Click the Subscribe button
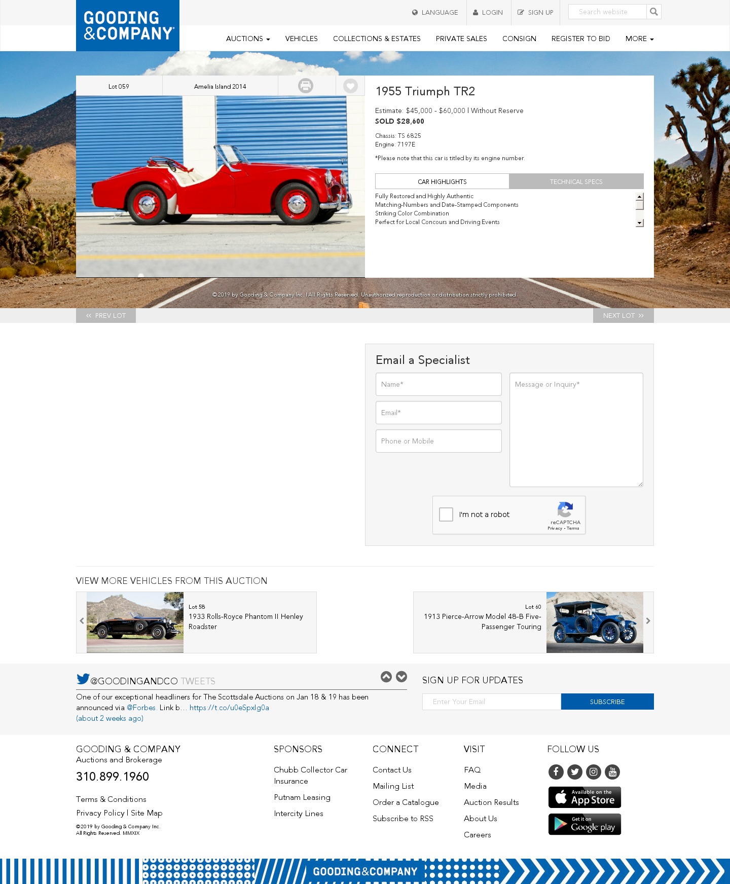This screenshot has height=884, width=730. 607,702
